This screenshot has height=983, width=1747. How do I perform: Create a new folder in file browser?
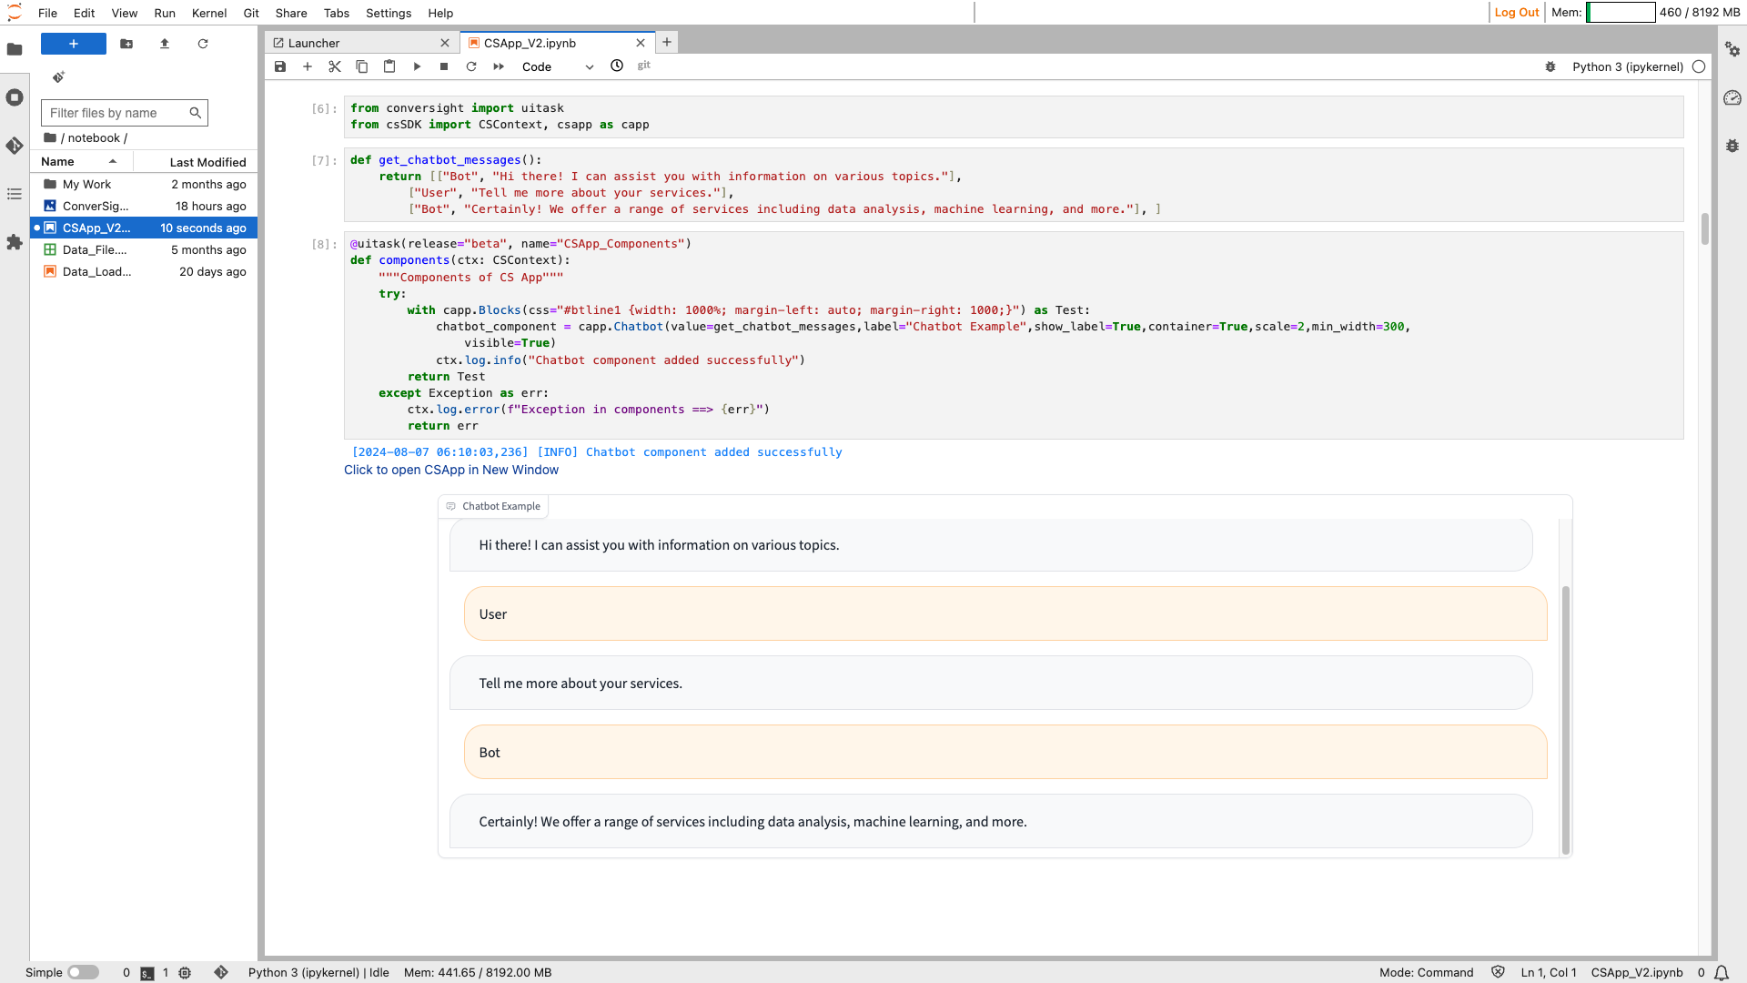[126, 44]
